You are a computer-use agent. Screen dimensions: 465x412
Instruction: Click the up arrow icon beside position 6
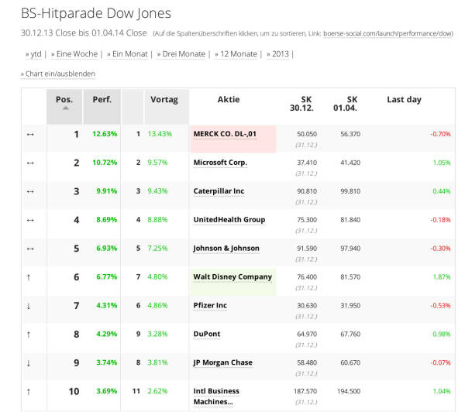tap(30, 276)
